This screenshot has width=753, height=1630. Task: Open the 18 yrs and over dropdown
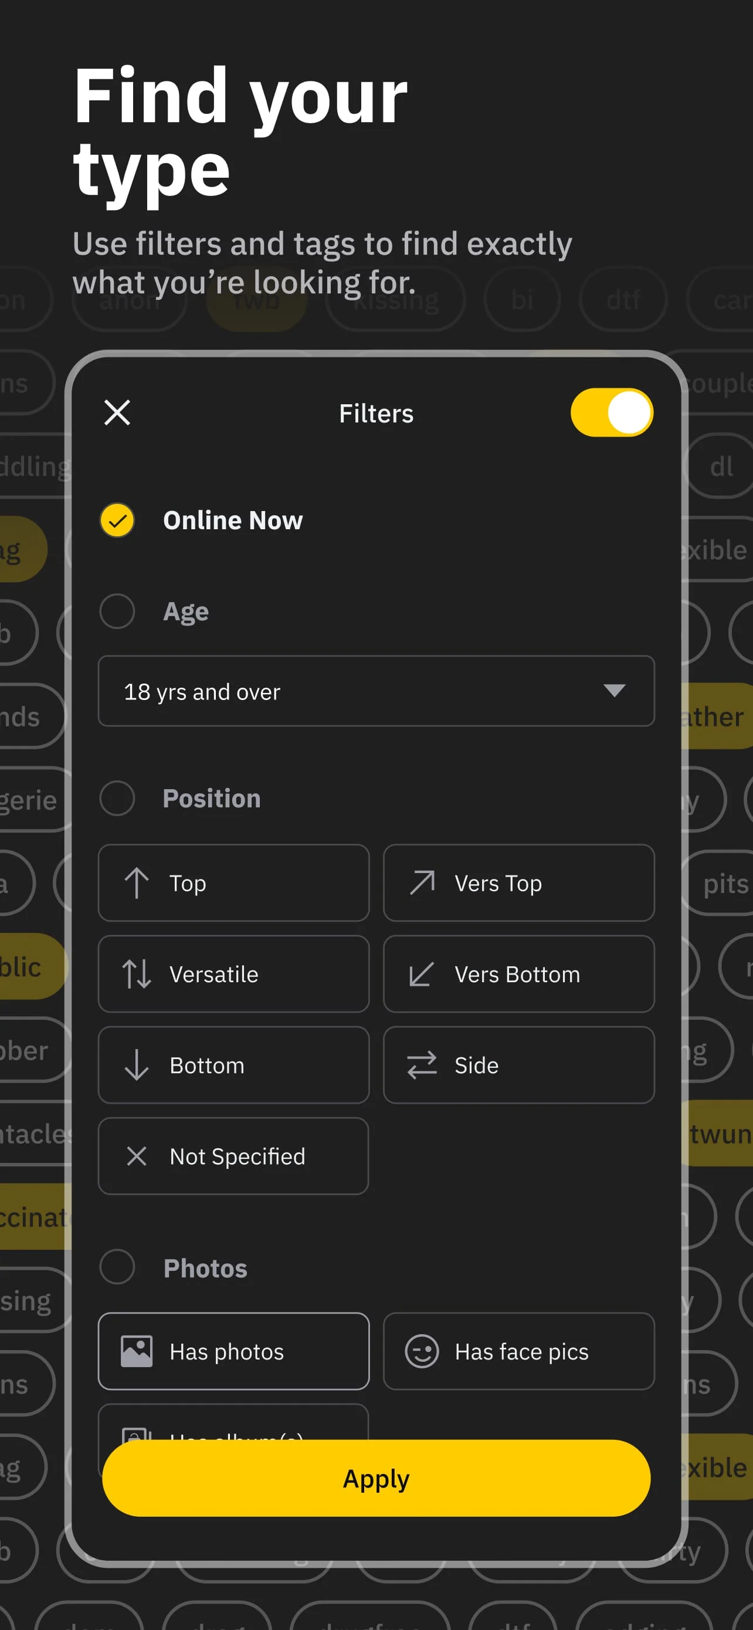point(375,692)
